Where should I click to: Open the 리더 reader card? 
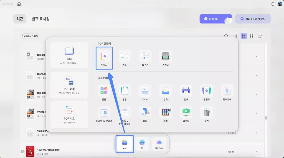point(69,55)
